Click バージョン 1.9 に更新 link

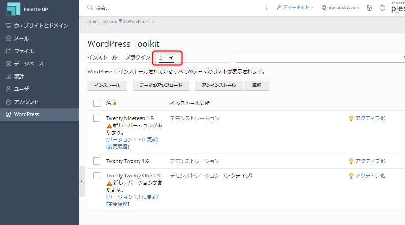pos(132,139)
